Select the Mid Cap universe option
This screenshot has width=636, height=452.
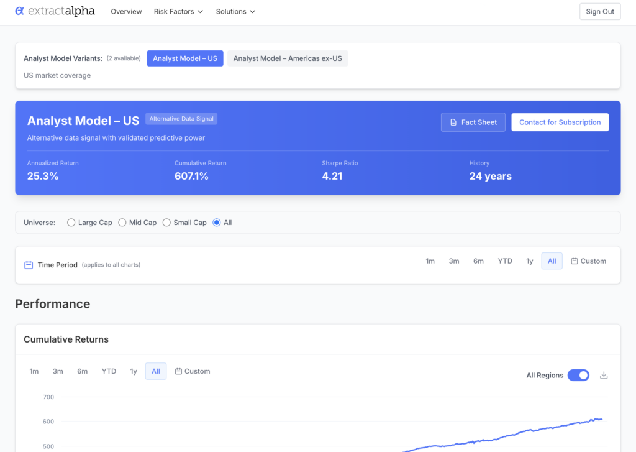click(x=122, y=223)
